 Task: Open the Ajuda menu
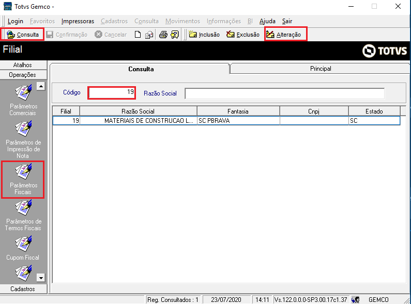point(267,21)
